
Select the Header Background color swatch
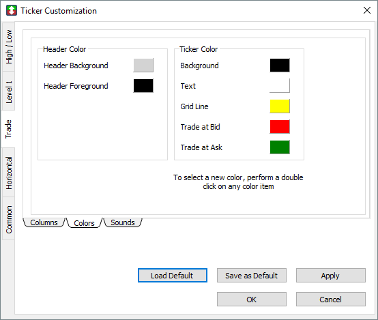[143, 65]
